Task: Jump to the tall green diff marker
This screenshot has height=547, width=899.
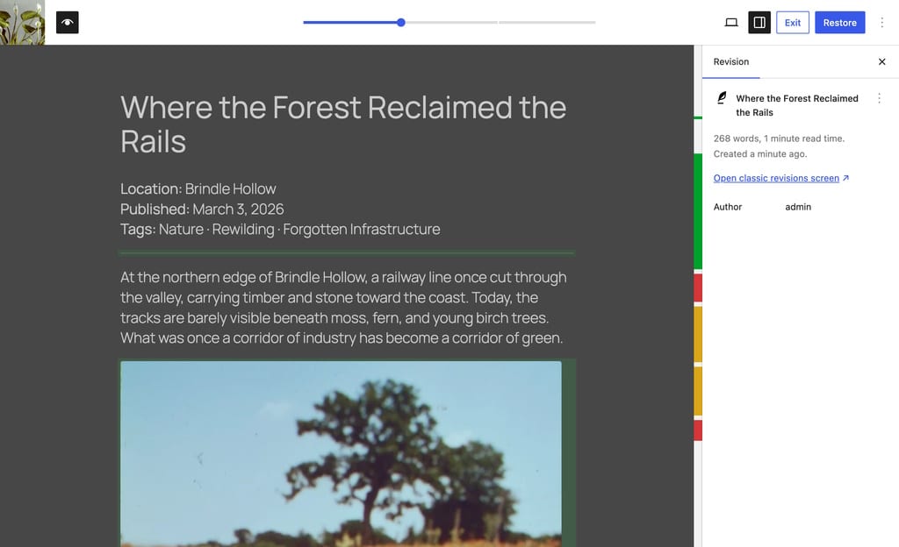Action: tap(698, 210)
